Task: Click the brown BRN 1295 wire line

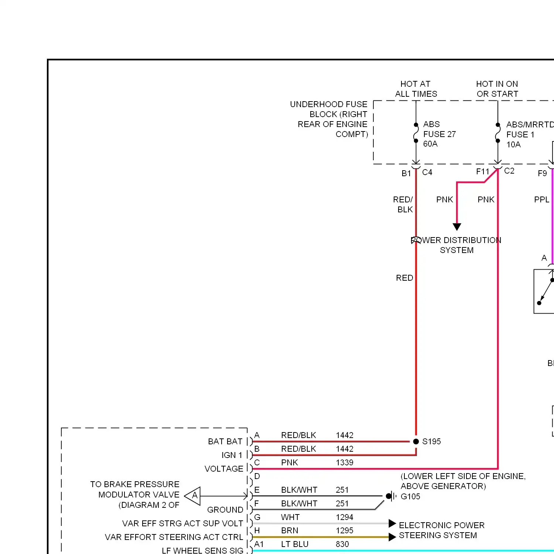Action: click(321, 537)
